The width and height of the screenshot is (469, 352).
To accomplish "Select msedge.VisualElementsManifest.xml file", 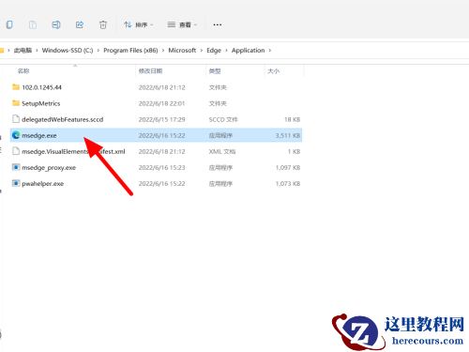I will point(156,151).
